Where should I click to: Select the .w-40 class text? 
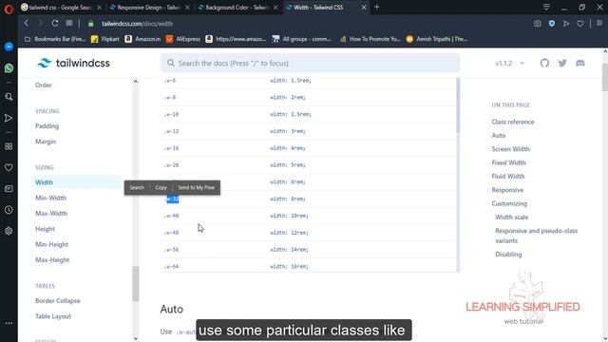pyautogui.click(x=171, y=216)
